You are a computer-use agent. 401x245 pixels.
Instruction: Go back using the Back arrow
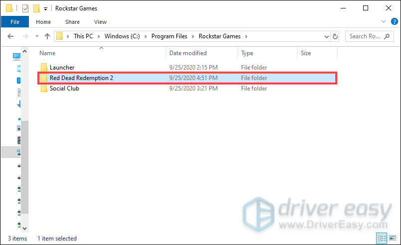pyautogui.click(x=10, y=36)
